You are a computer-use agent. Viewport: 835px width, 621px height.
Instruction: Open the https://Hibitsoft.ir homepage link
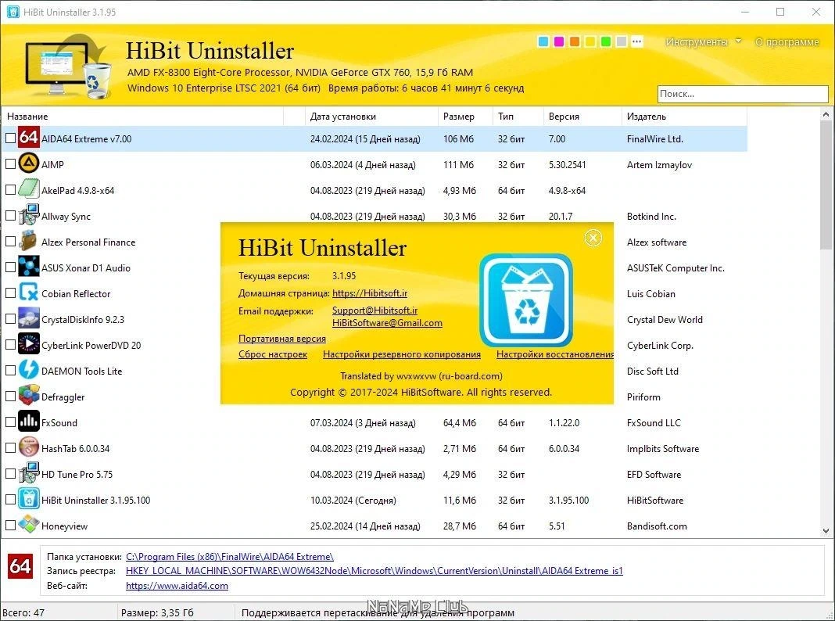pyautogui.click(x=370, y=293)
